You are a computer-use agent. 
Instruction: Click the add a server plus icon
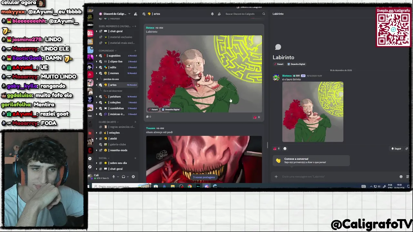pos(90,159)
